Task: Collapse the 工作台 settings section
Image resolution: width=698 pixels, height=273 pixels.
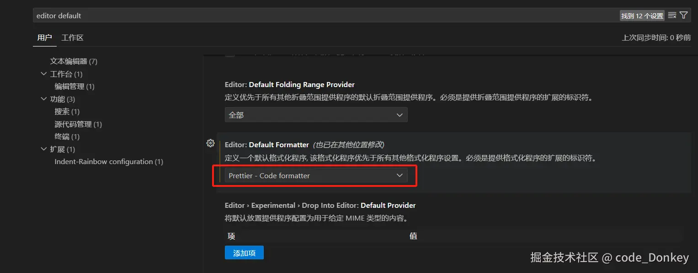Action: coord(43,74)
